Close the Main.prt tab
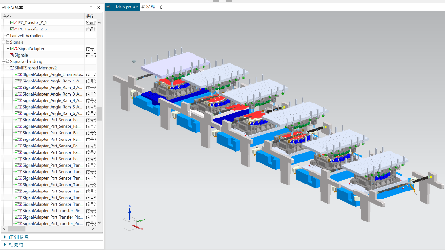 (138, 7)
